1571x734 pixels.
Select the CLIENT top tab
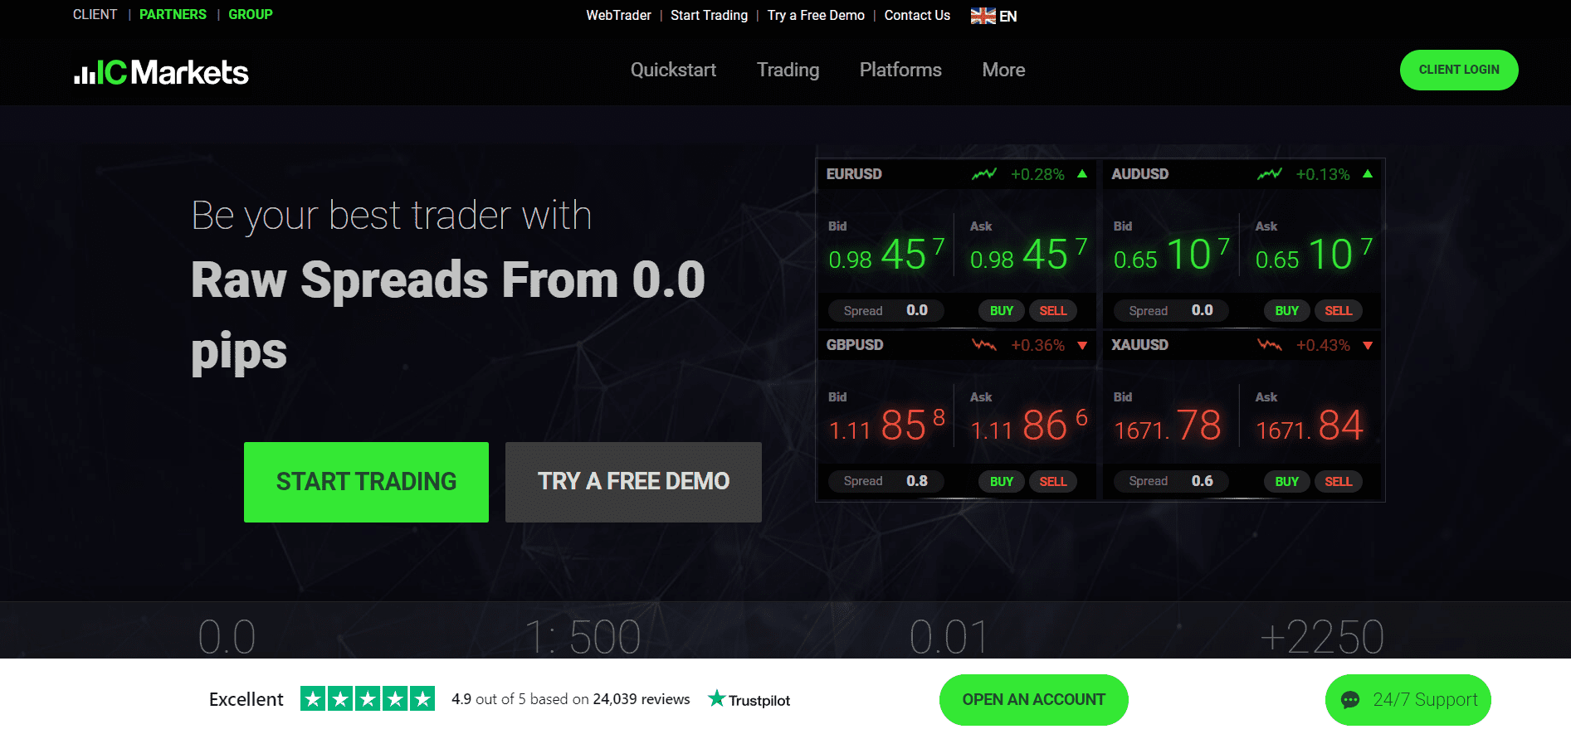(95, 14)
